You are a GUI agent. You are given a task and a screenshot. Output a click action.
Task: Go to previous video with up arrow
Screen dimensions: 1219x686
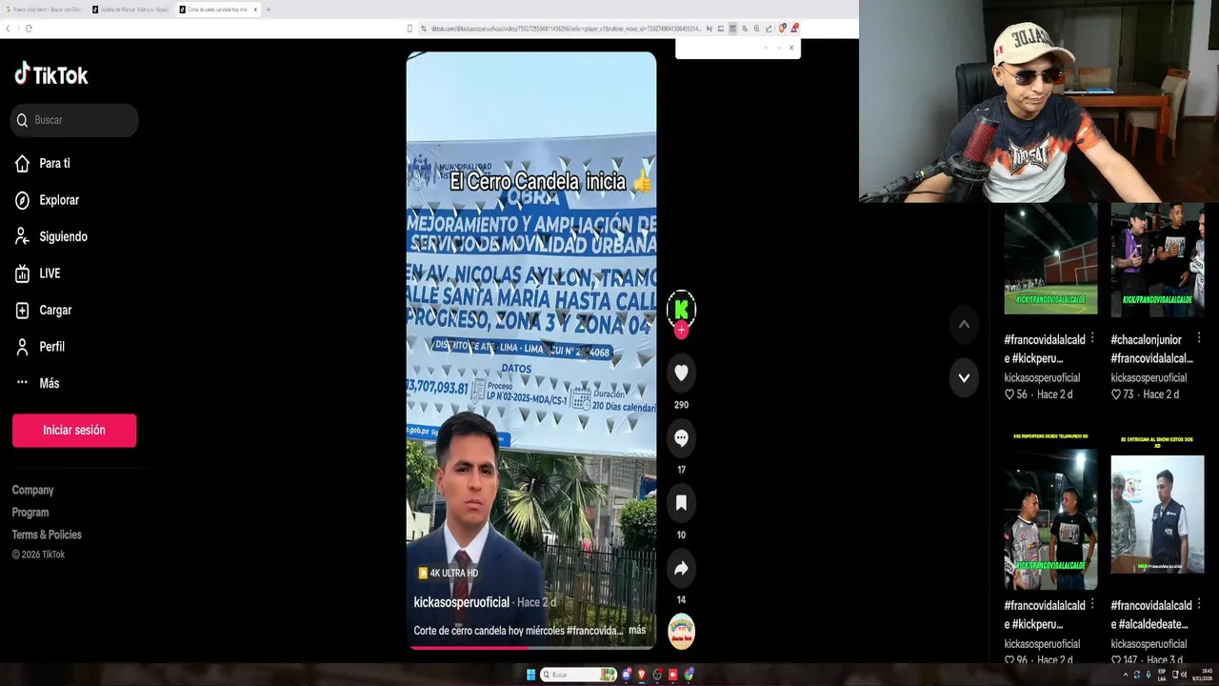[x=964, y=325]
